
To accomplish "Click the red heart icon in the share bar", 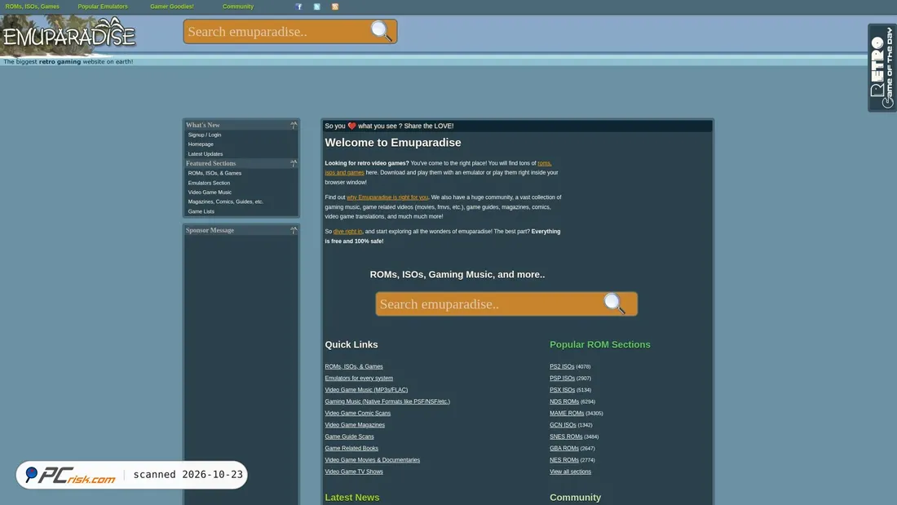I will (351, 126).
